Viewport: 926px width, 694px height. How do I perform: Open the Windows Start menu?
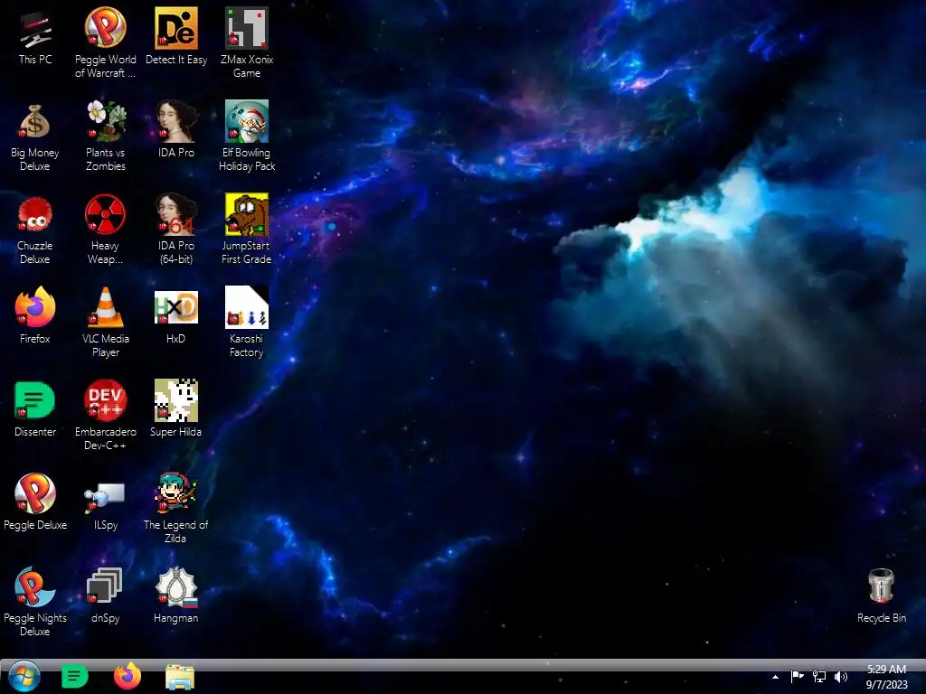point(24,676)
